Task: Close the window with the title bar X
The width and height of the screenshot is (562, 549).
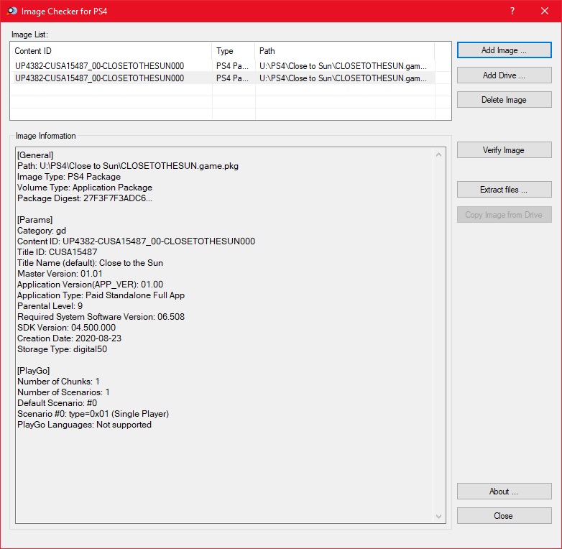Action: tap(545, 11)
